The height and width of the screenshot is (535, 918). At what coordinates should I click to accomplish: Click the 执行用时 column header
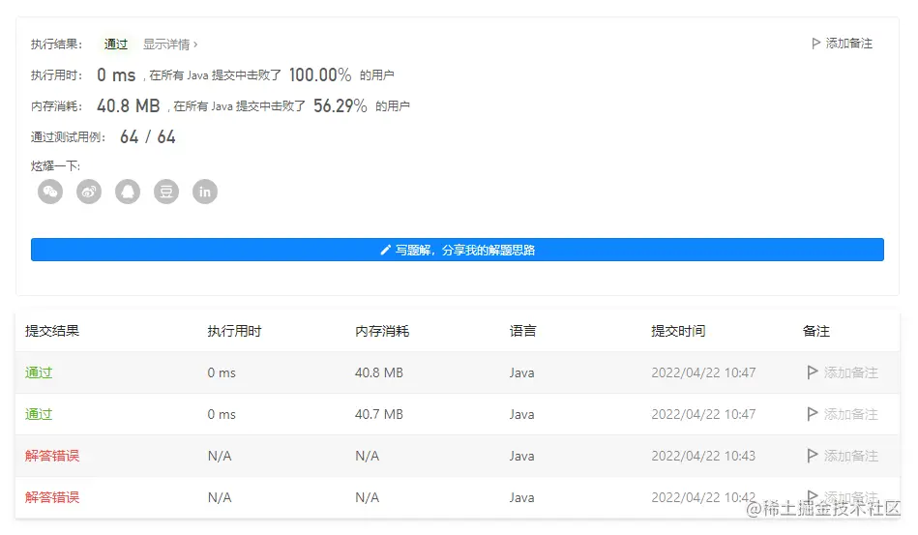(234, 331)
